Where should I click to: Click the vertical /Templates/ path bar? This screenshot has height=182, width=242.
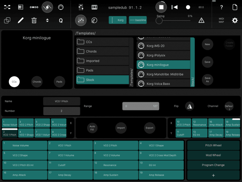click(x=131, y=62)
